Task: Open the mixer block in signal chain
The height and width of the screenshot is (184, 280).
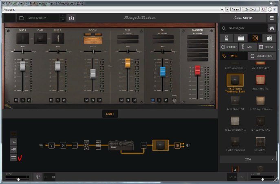Action: pyautogui.click(x=177, y=145)
